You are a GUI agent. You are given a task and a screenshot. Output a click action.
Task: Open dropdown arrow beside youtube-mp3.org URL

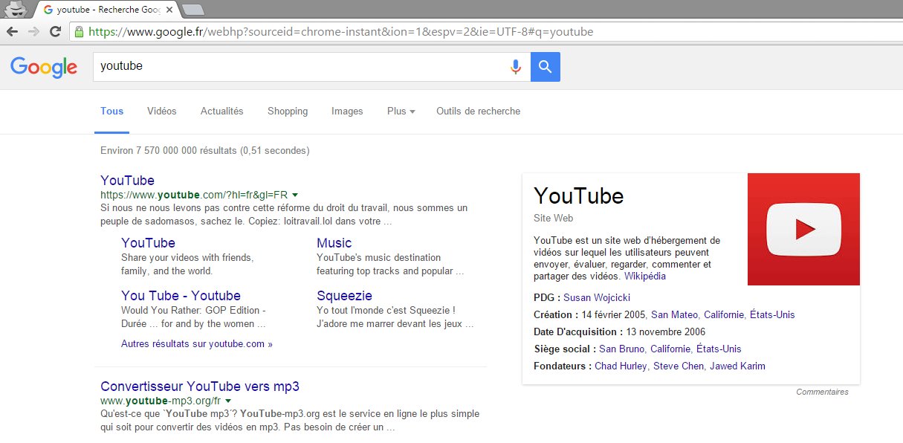[x=228, y=401]
